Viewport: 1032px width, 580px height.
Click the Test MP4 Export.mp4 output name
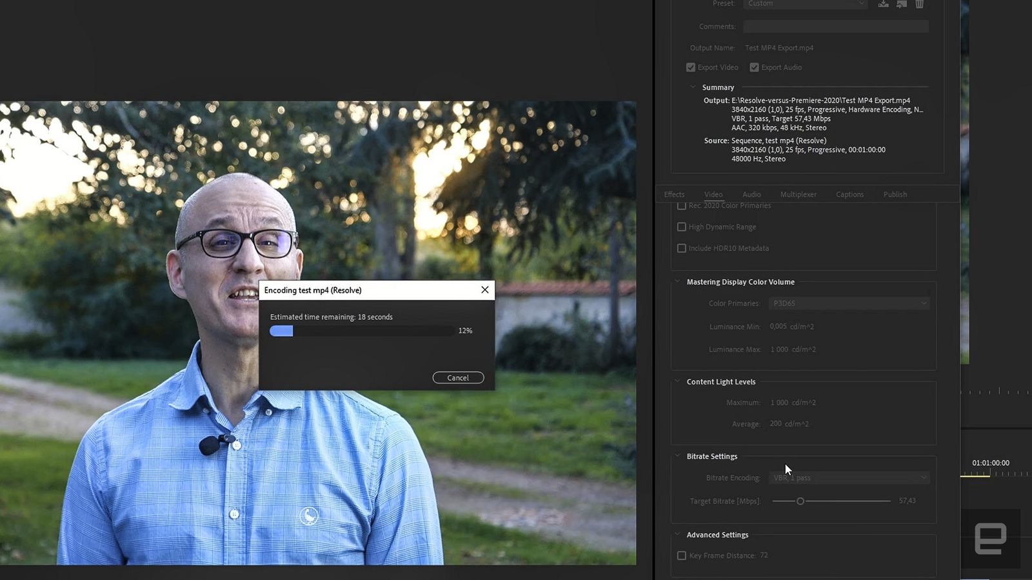(x=779, y=48)
